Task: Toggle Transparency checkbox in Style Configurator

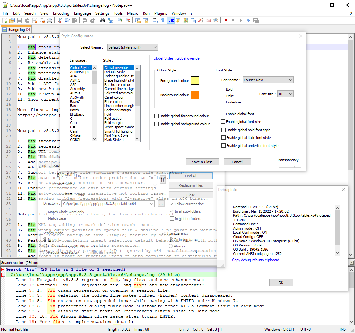Action: click(x=274, y=160)
